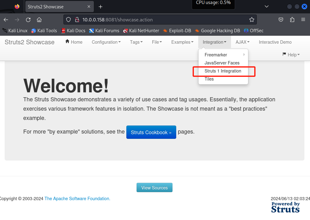Click the Powered by Struts logo

[x=286, y=207]
